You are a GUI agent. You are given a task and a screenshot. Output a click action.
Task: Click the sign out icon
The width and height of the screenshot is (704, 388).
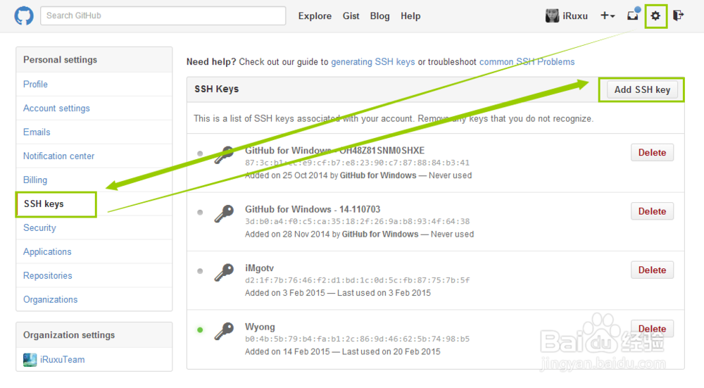[x=679, y=15]
